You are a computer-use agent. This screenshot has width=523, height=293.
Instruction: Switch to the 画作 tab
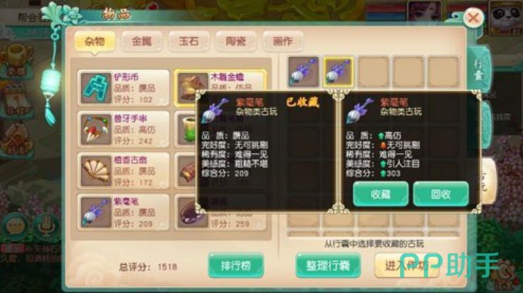283,42
